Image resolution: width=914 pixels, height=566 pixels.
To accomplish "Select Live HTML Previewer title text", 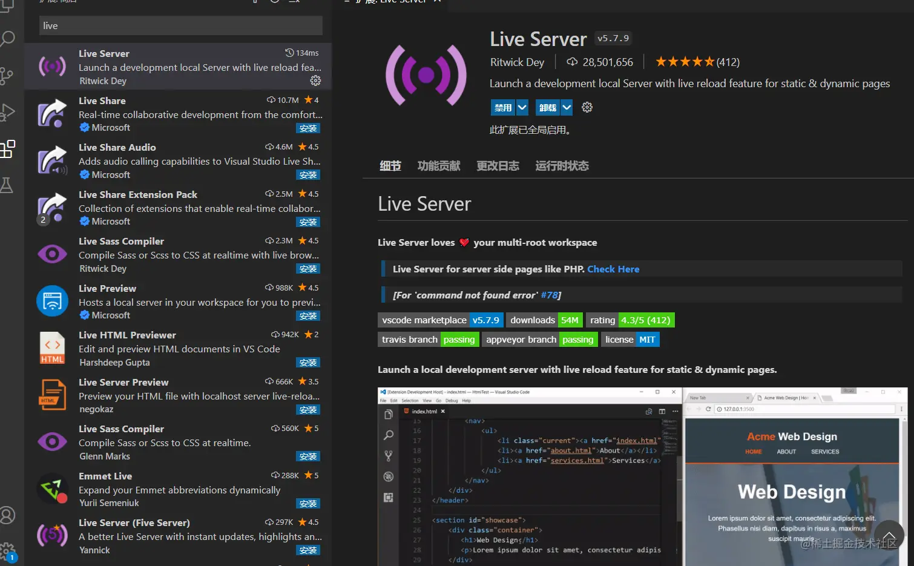I will pos(127,335).
